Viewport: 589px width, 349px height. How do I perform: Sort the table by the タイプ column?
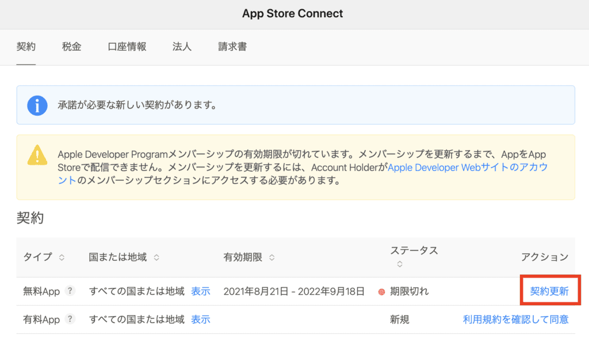click(62, 257)
